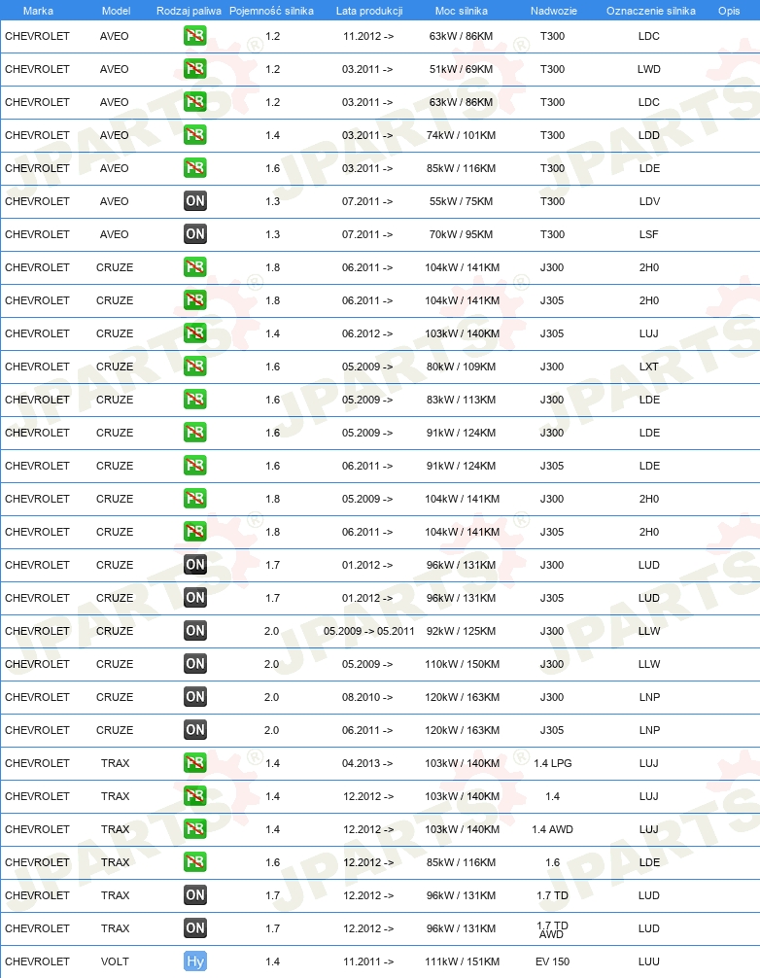Click petrol icon in AVEO 1.6 LDE row
The image size is (760, 978).
(x=195, y=168)
